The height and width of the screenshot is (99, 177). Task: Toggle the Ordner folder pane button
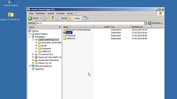75,18
